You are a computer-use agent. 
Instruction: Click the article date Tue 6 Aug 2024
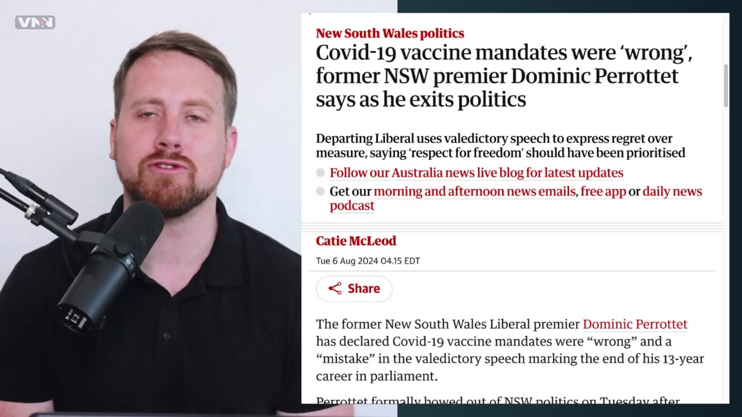pyautogui.click(x=368, y=261)
